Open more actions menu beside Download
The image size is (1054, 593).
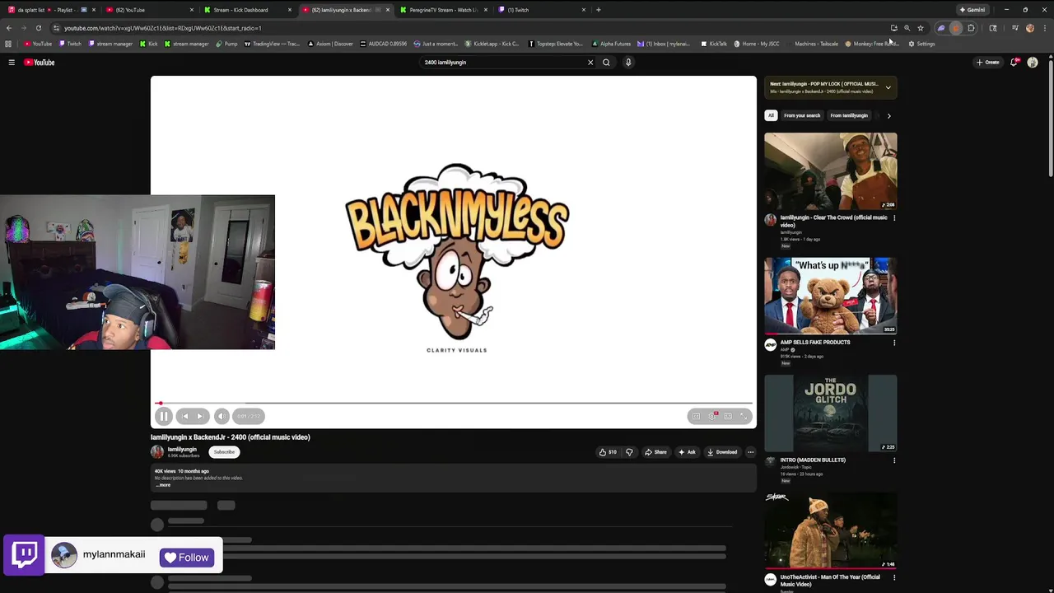tap(750, 452)
